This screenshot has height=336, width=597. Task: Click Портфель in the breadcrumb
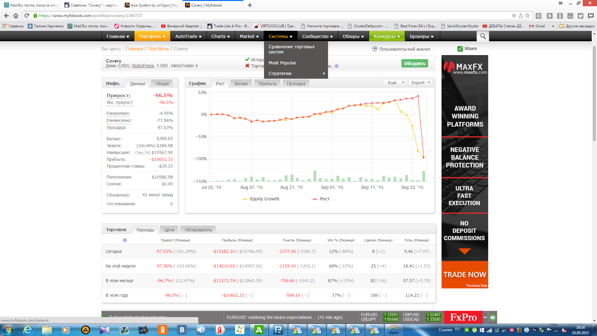(158, 49)
